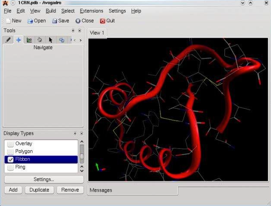Click the Avogadro app icon in title bar

[6, 3]
